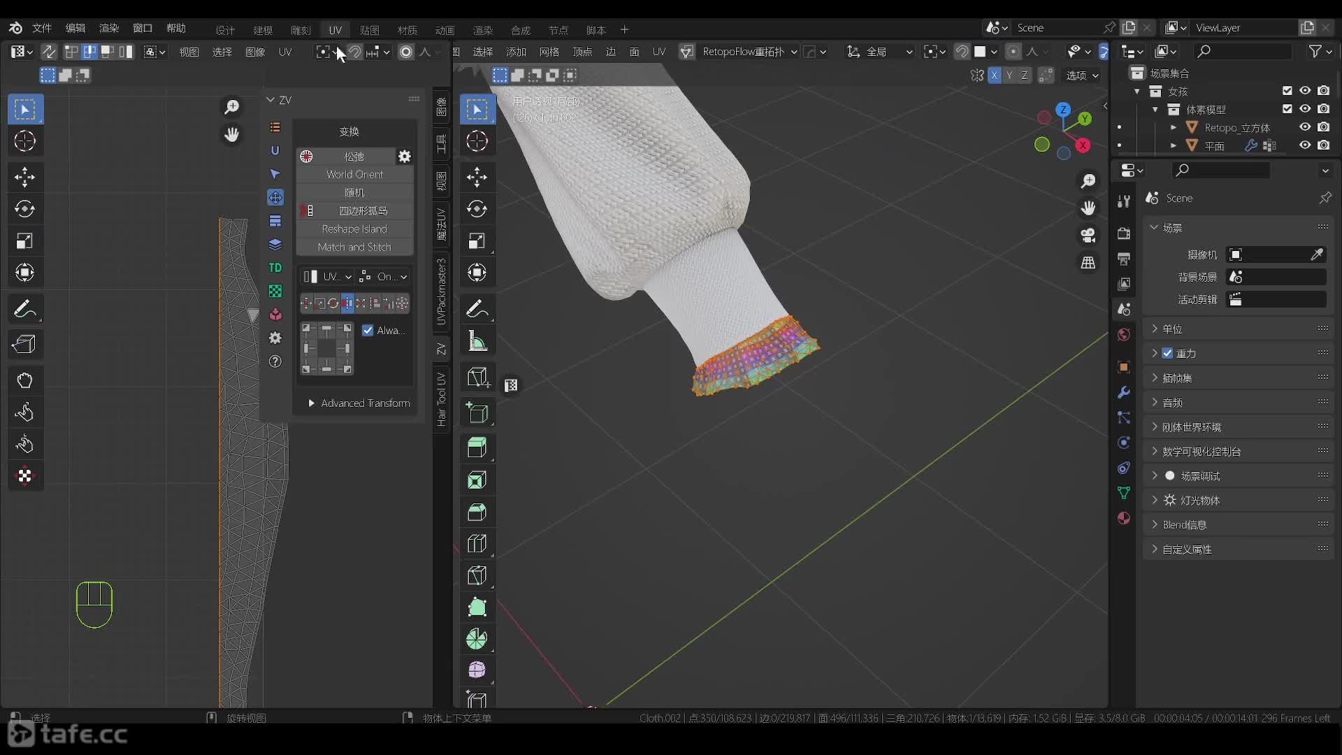1342x755 pixels.
Task: Toggle camera view in the 3D viewport
Action: coord(1088,236)
